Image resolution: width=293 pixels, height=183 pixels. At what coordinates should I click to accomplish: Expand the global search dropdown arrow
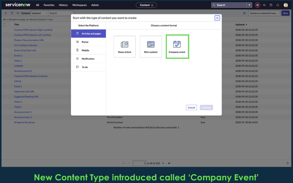(249, 5)
